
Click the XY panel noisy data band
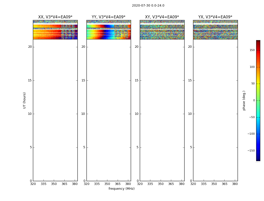point(162,30)
